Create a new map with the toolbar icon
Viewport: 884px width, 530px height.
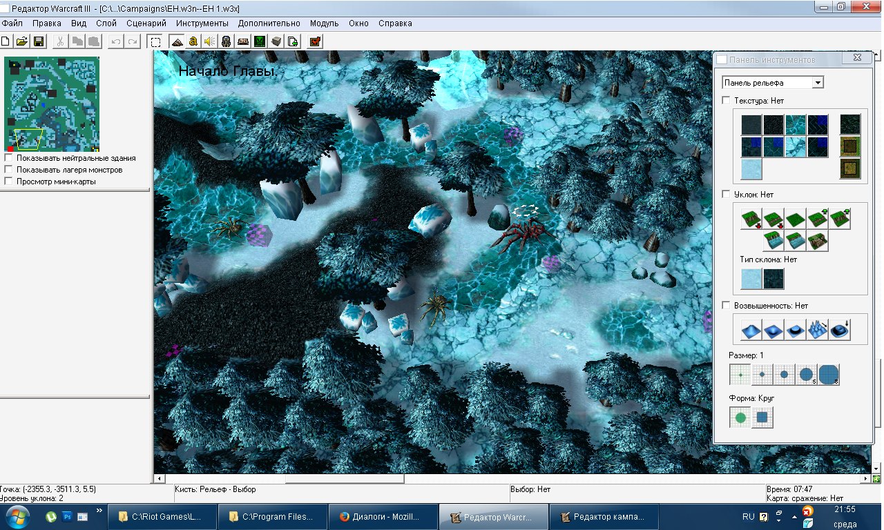pos(6,41)
